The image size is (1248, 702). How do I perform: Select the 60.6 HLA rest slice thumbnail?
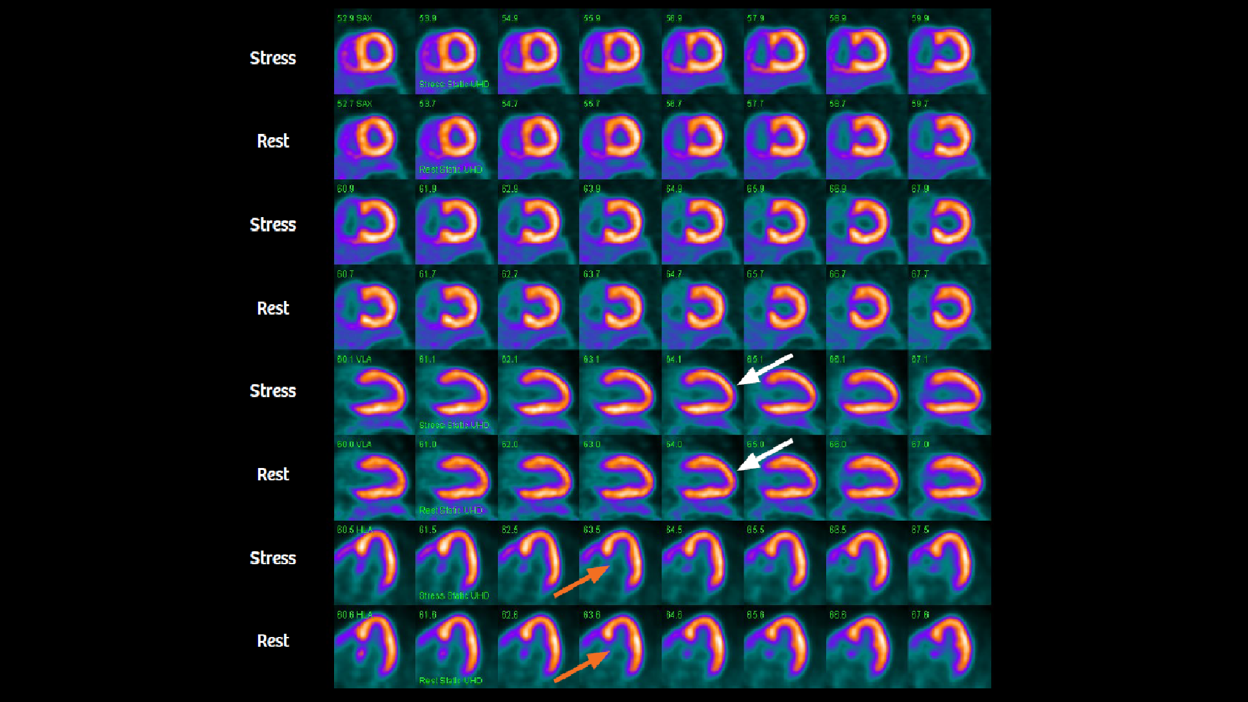point(374,647)
